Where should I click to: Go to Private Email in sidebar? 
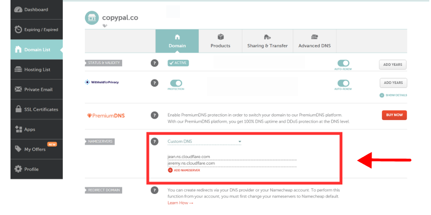coord(36,89)
